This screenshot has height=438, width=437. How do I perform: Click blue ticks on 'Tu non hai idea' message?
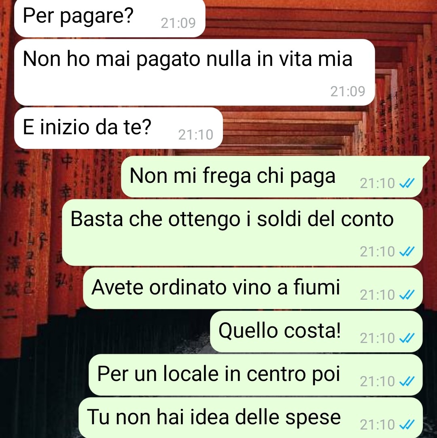point(407,425)
